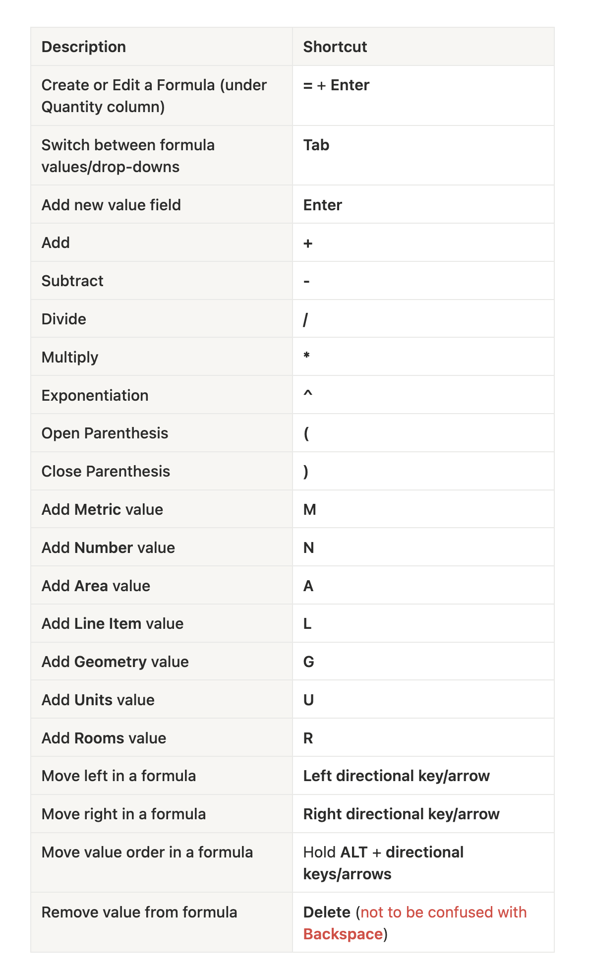Click the Subtract description cell
Screen dimensions: 589x976
72,281
